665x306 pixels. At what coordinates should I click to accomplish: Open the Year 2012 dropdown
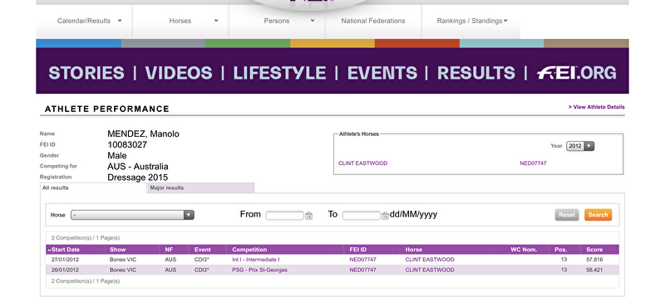[580, 146]
